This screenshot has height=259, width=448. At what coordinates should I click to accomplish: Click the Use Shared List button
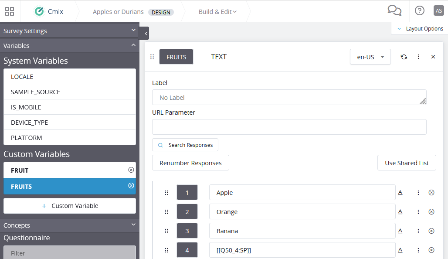(407, 163)
